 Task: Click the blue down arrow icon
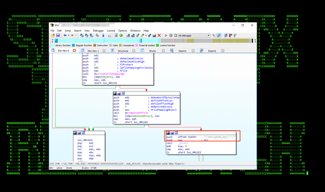(103, 35)
